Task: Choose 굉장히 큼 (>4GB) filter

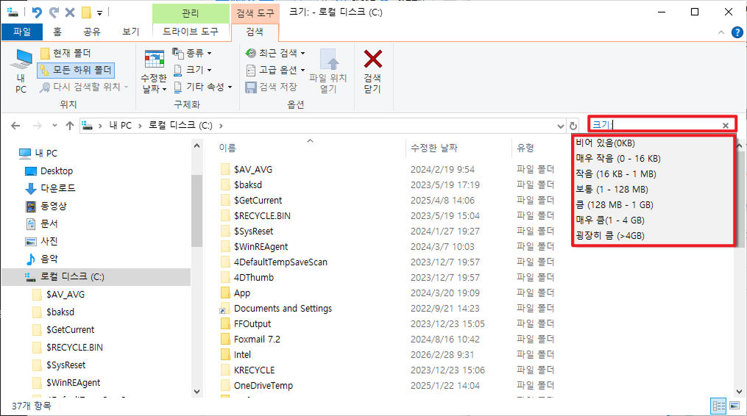Action: [653, 236]
